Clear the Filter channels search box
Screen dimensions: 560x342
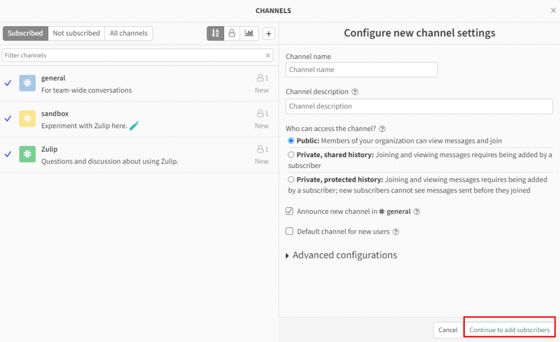pos(268,56)
